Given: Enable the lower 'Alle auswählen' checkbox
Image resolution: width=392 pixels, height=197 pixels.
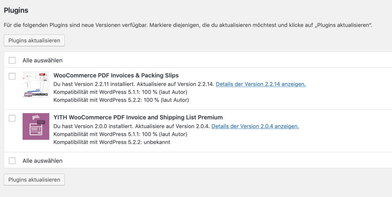Looking at the screenshot, I should [x=12, y=160].
